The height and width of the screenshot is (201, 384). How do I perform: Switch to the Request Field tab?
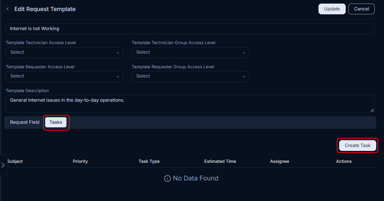click(25, 122)
